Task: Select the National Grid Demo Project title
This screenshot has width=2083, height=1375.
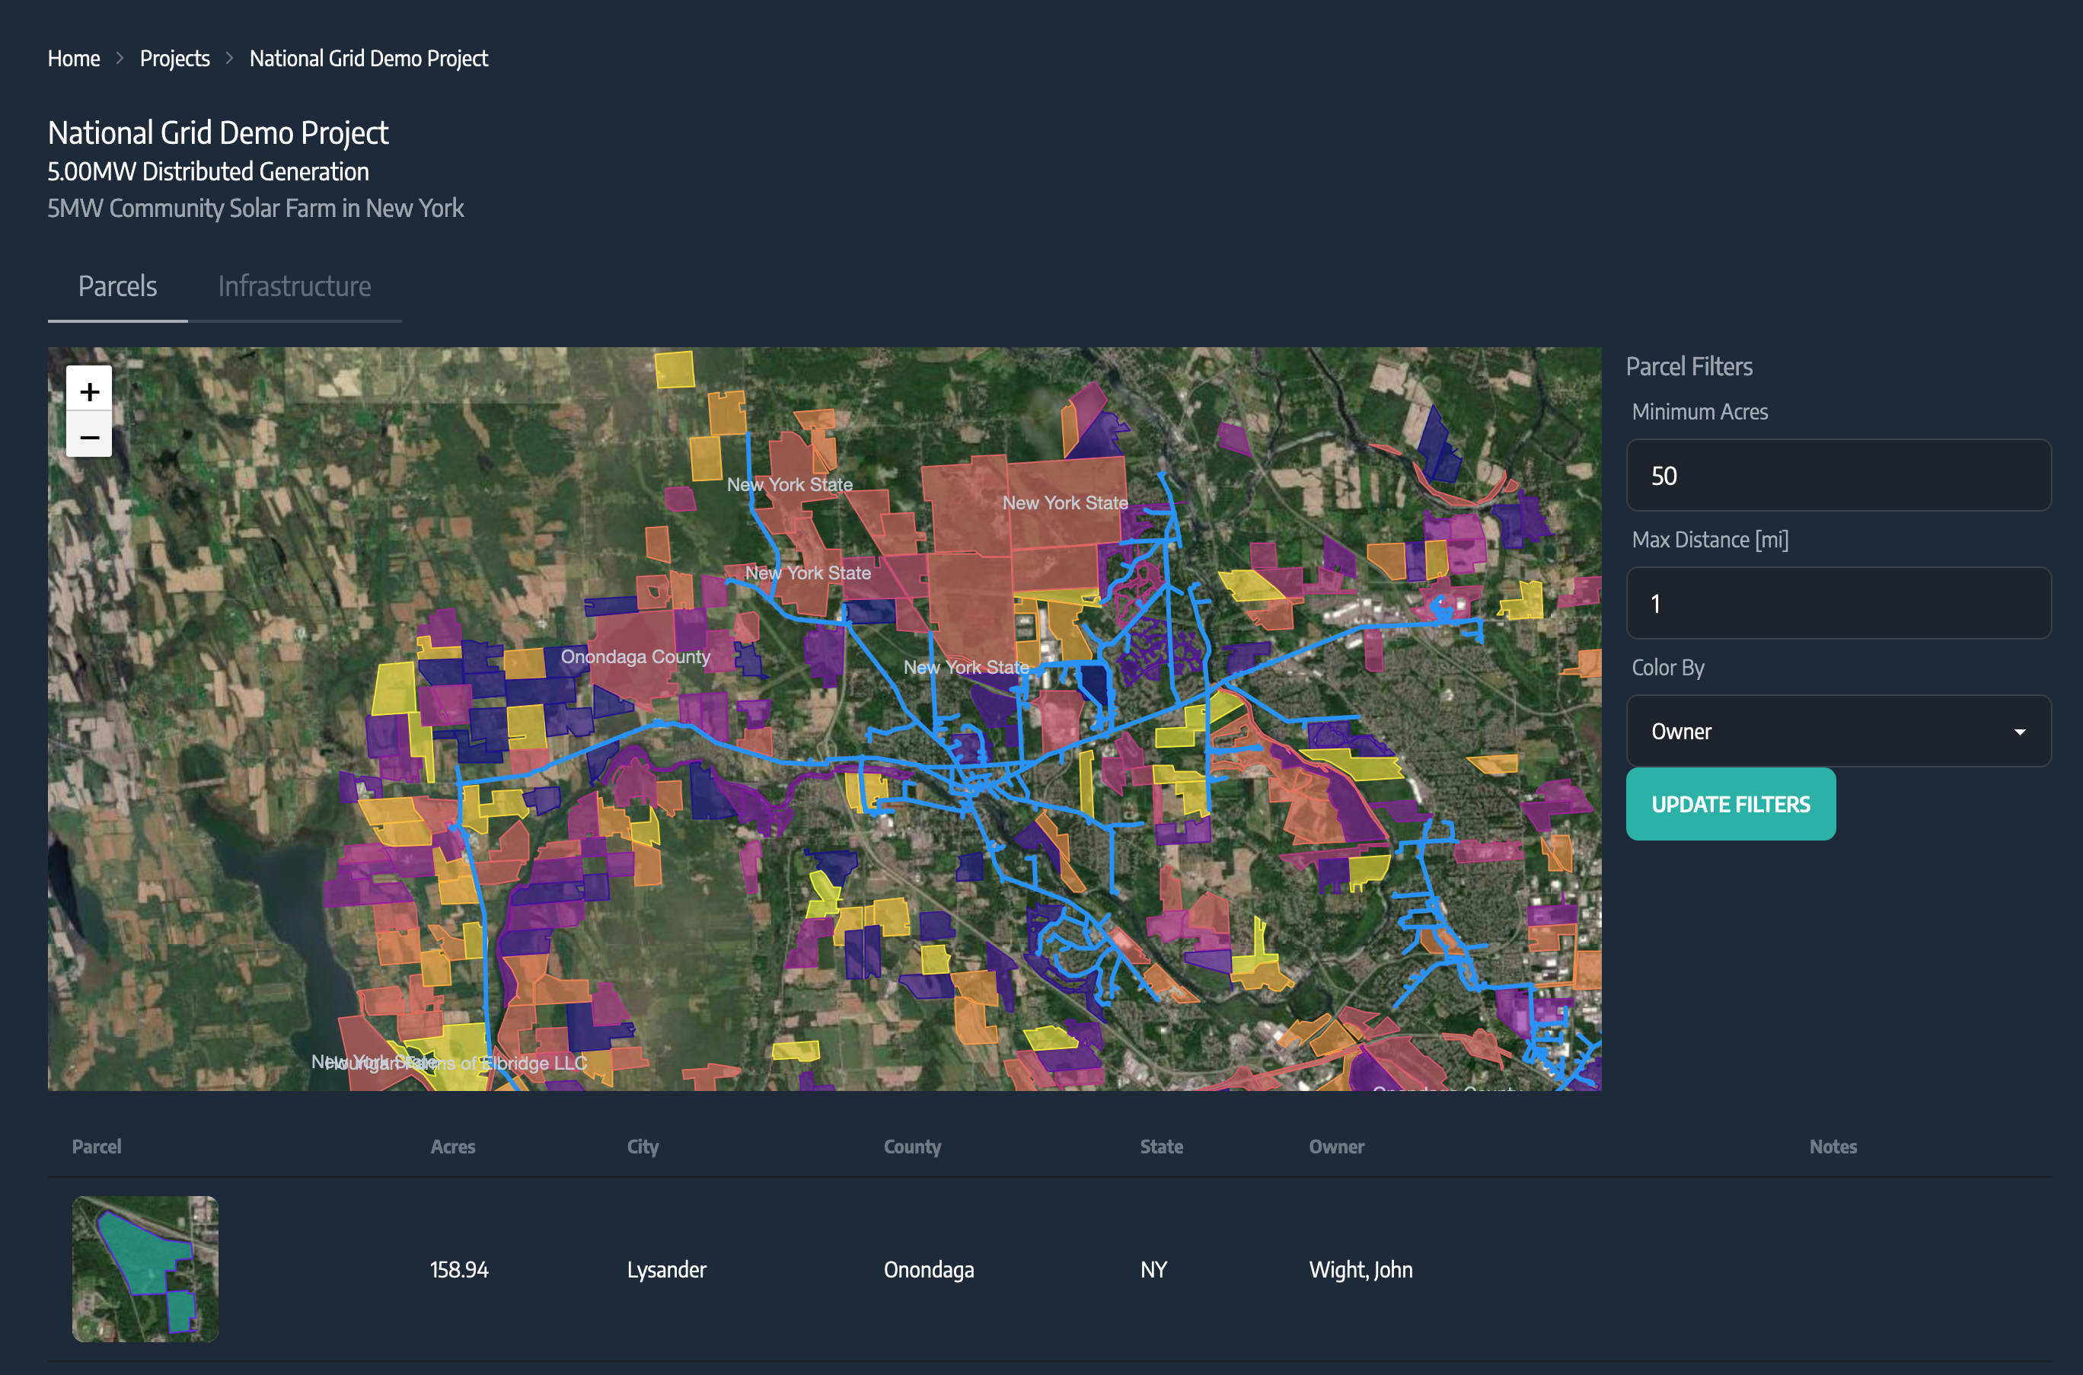Action: pyautogui.click(x=218, y=133)
